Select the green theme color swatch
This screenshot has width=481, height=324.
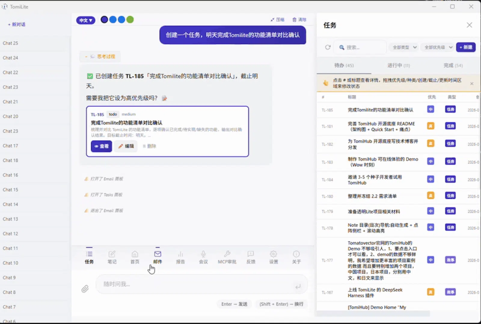(x=130, y=20)
